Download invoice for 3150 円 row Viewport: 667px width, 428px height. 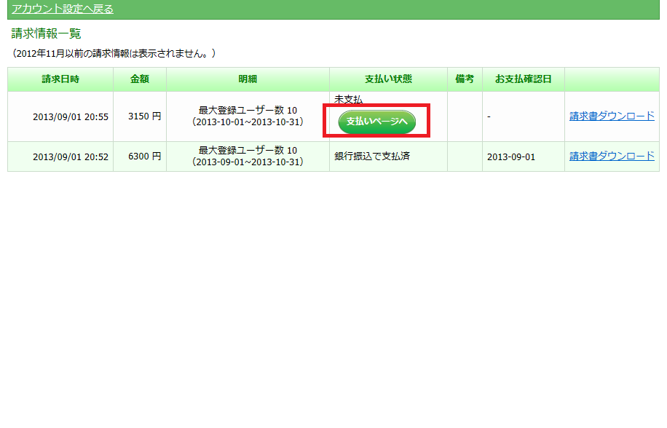612,116
